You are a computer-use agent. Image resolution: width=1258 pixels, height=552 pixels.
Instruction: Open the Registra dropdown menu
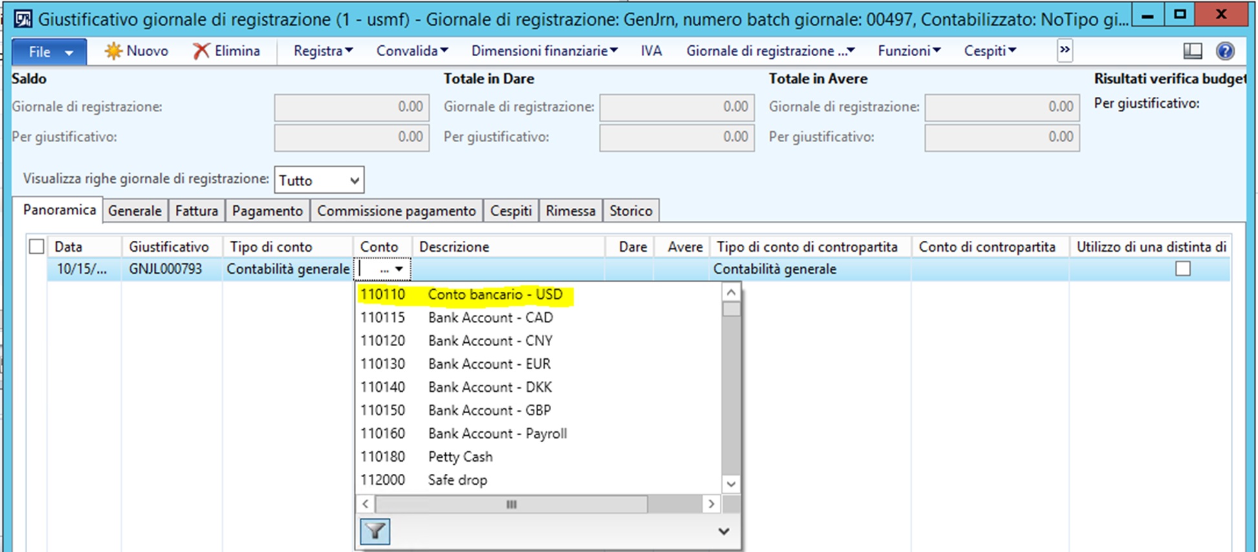click(323, 51)
